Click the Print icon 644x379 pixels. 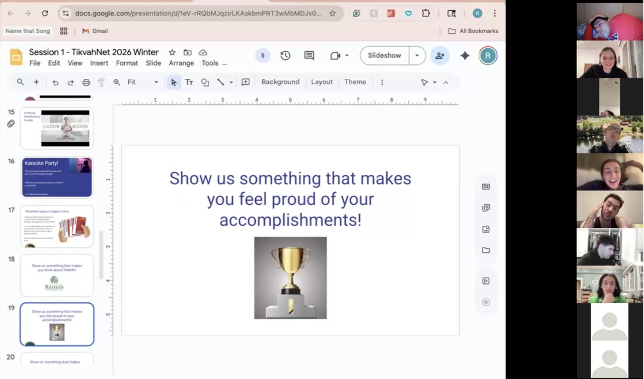(86, 82)
